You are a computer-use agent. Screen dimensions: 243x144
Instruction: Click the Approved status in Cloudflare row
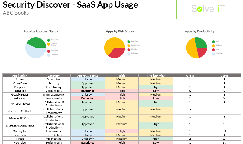point(88,83)
